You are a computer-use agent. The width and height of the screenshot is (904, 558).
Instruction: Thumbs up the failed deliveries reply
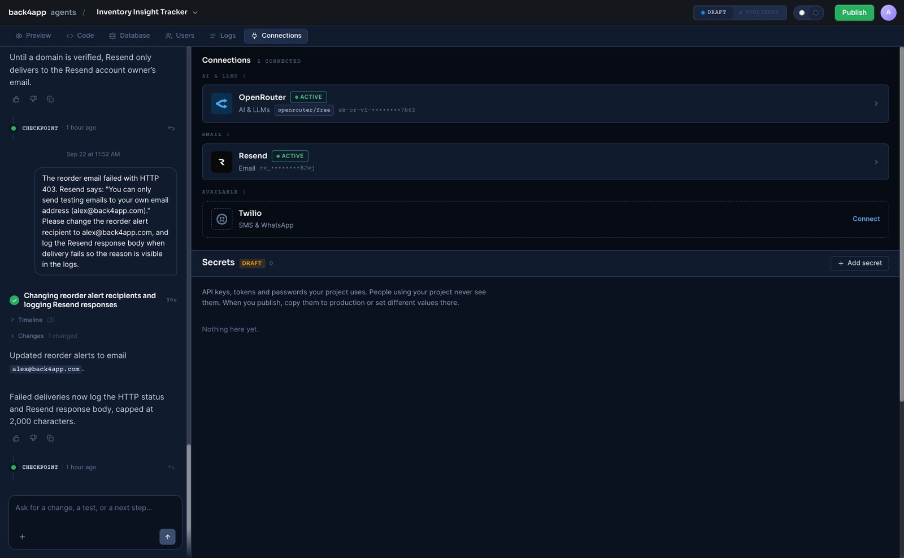pos(16,438)
